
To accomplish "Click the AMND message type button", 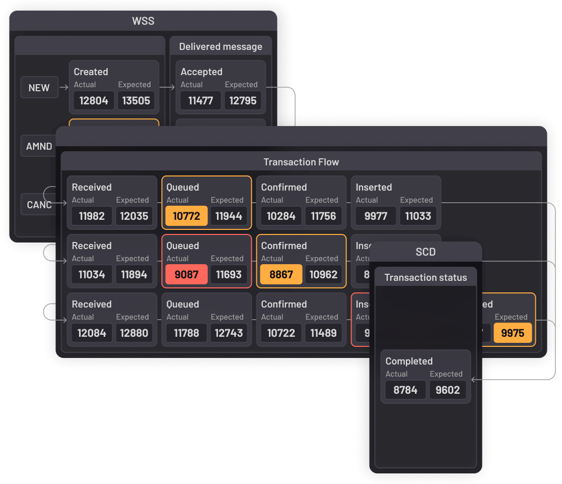I will point(39,146).
